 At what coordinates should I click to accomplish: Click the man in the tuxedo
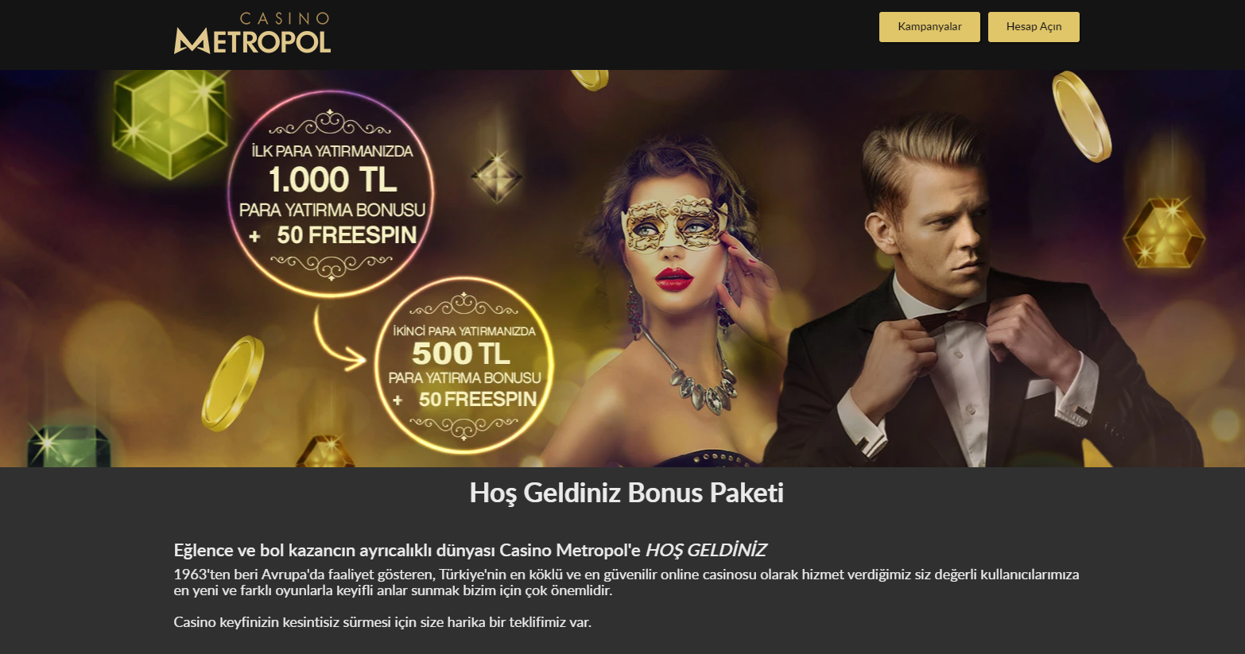(x=978, y=294)
